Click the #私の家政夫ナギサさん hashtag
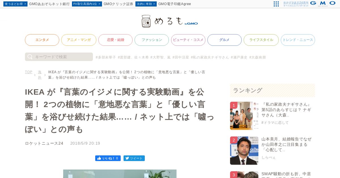Viewport: 340px width, 178px height. (x=210, y=57)
